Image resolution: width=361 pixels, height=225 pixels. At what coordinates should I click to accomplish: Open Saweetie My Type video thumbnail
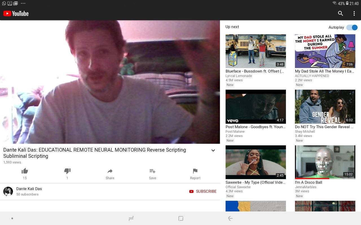(256, 162)
